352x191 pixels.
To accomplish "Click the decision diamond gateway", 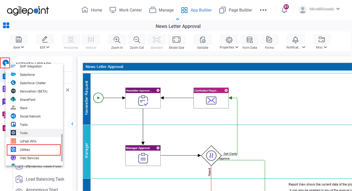I will 211,156.
